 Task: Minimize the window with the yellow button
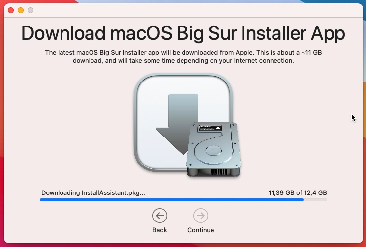pyautogui.click(x=21, y=10)
